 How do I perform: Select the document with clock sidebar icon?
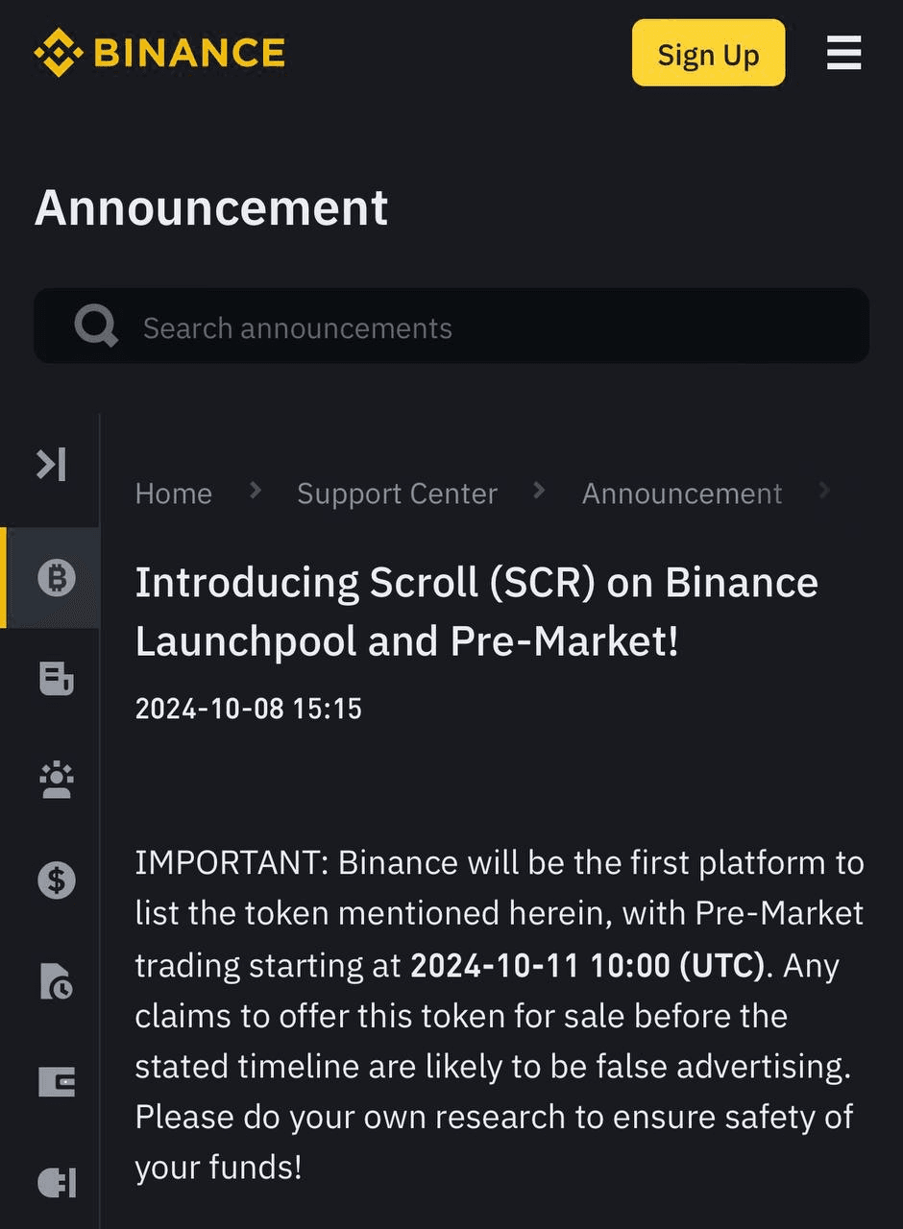click(x=56, y=981)
